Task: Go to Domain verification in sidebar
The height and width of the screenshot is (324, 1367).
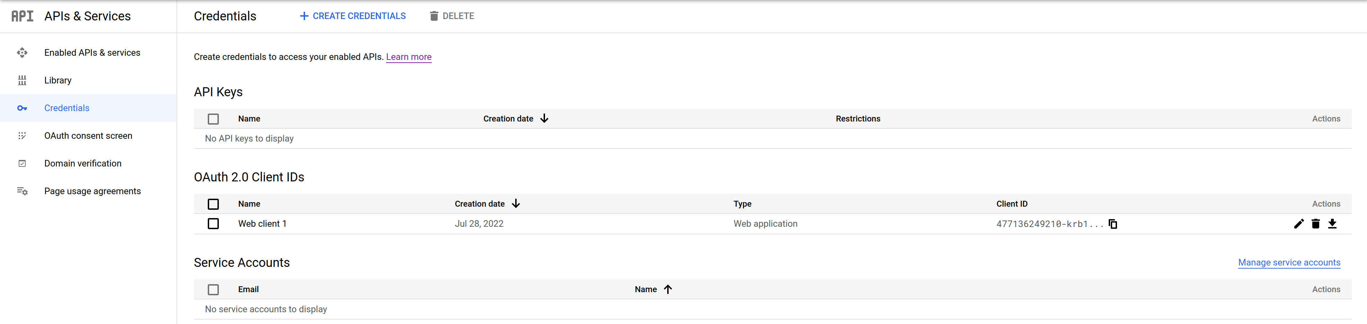Action: [x=83, y=163]
